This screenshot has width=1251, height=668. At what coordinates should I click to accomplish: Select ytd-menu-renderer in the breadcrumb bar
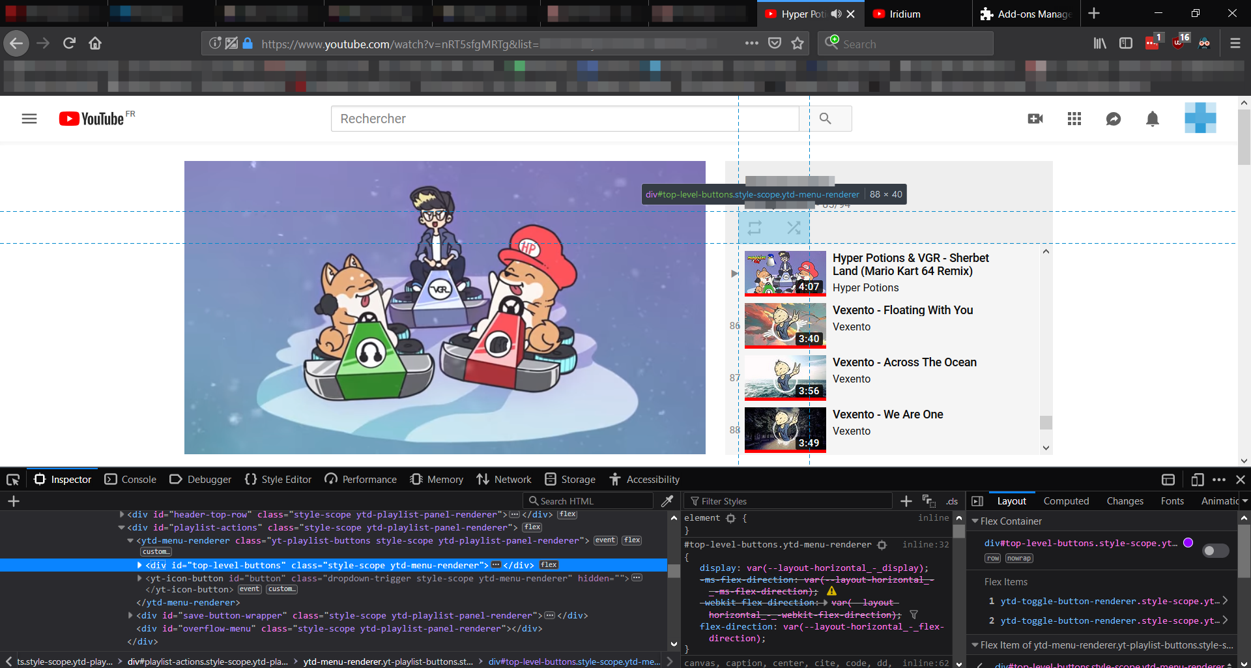(x=388, y=661)
